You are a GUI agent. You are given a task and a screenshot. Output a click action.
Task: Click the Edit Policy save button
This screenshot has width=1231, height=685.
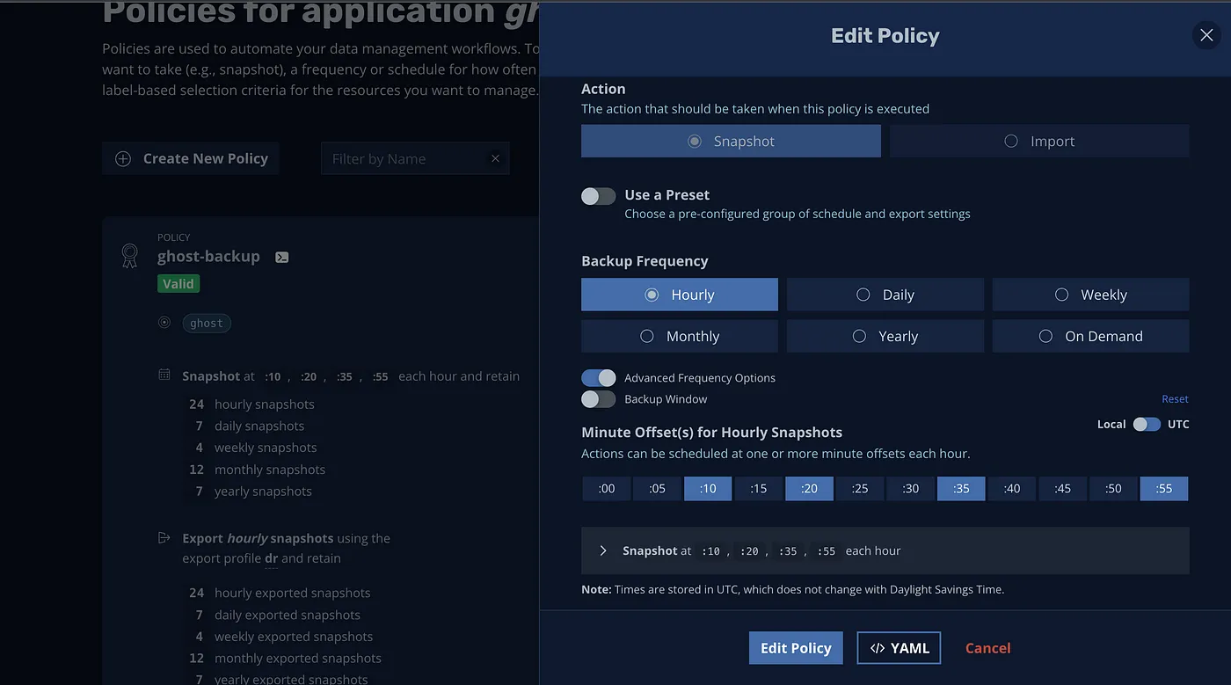point(796,648)
